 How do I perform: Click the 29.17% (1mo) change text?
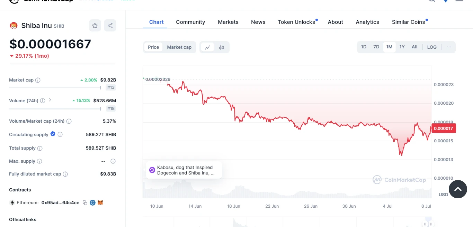pyautogui.click(x=32, y=56)
